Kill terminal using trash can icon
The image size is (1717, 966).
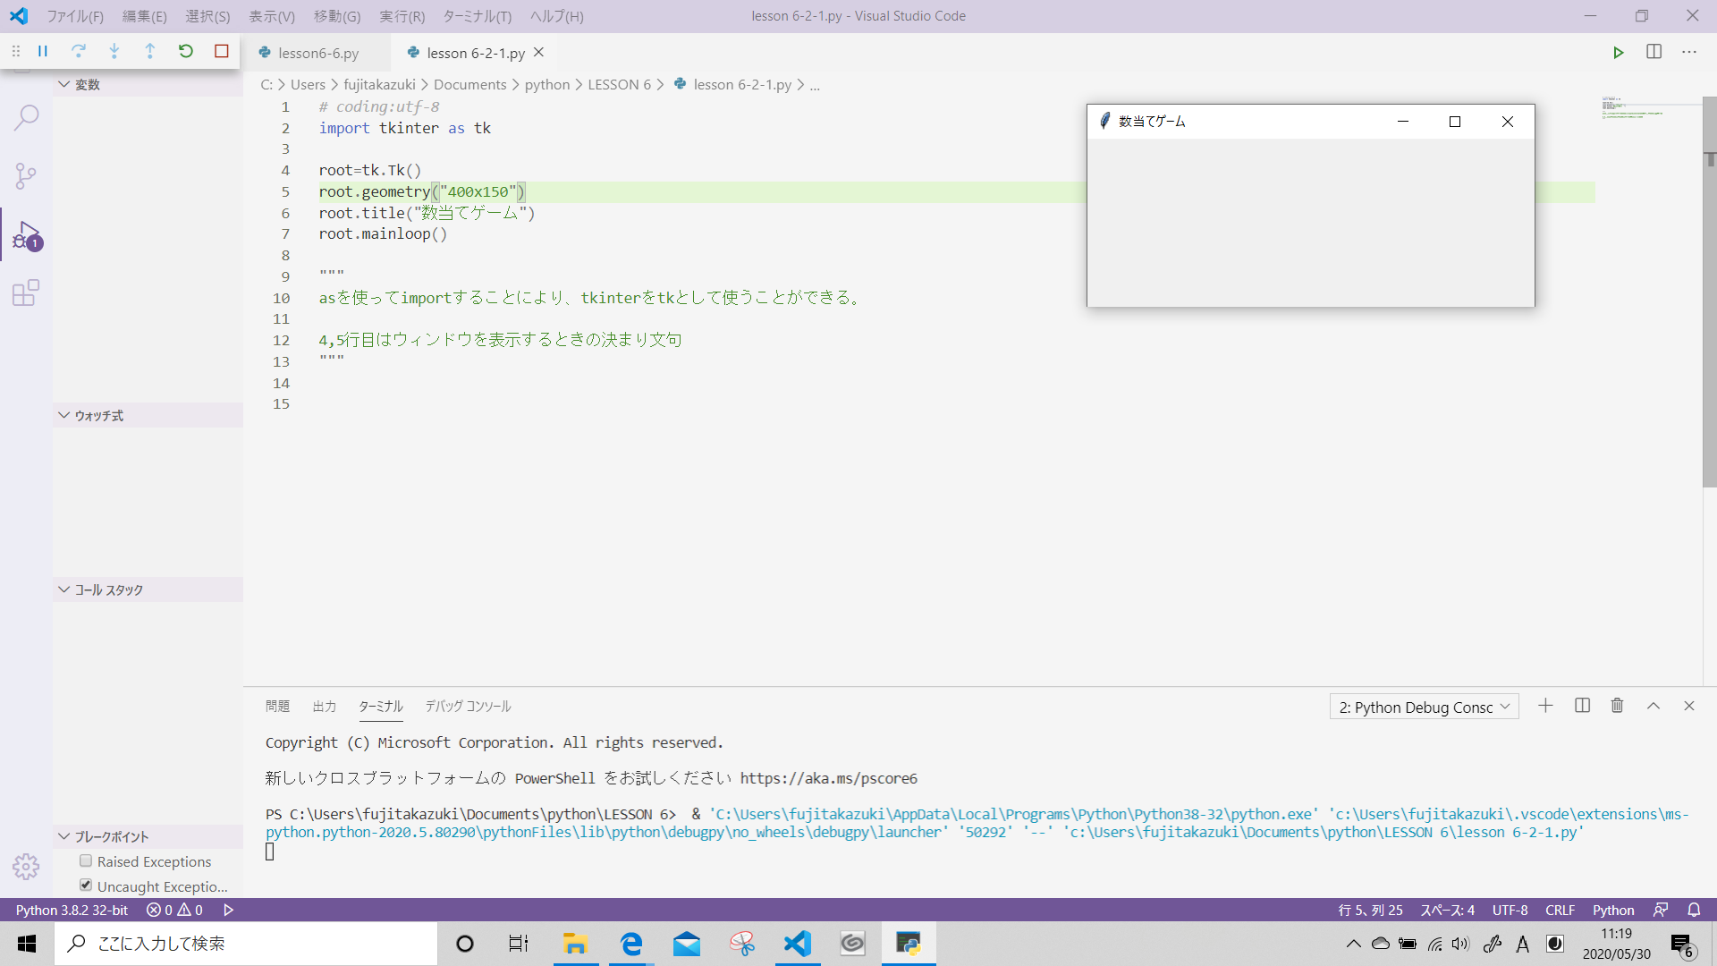point(1617,706)
